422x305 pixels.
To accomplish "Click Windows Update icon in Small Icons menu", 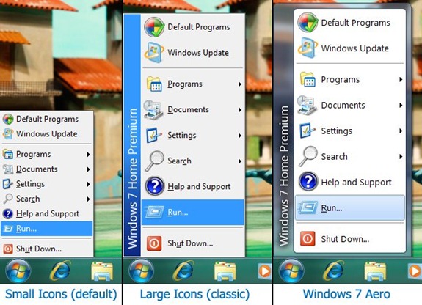I will pos(8,133).
